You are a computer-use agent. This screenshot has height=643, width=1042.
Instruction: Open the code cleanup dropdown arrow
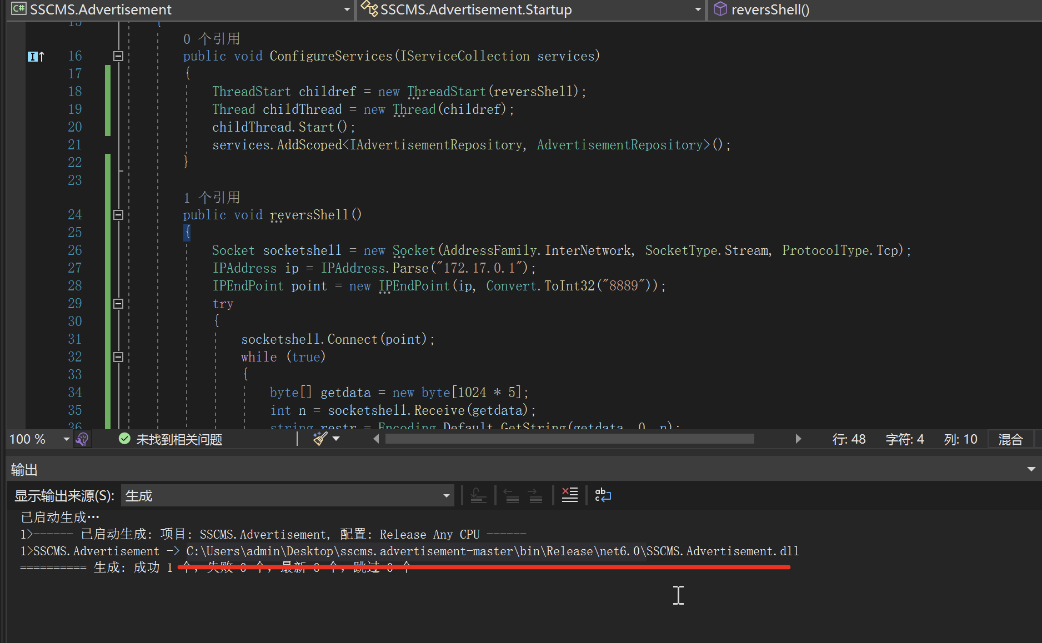tap(336, 439)
